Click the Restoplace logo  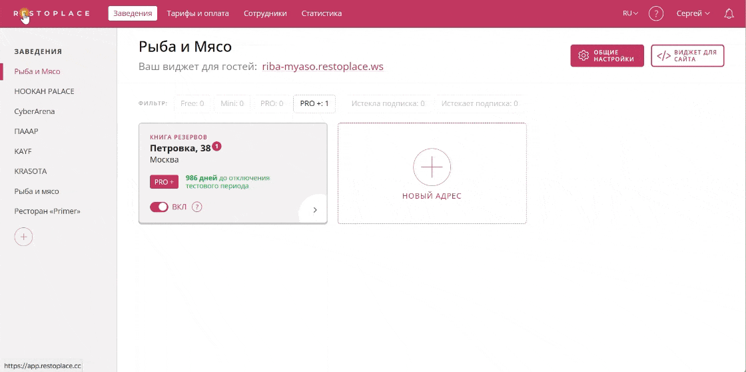point(51,13)
